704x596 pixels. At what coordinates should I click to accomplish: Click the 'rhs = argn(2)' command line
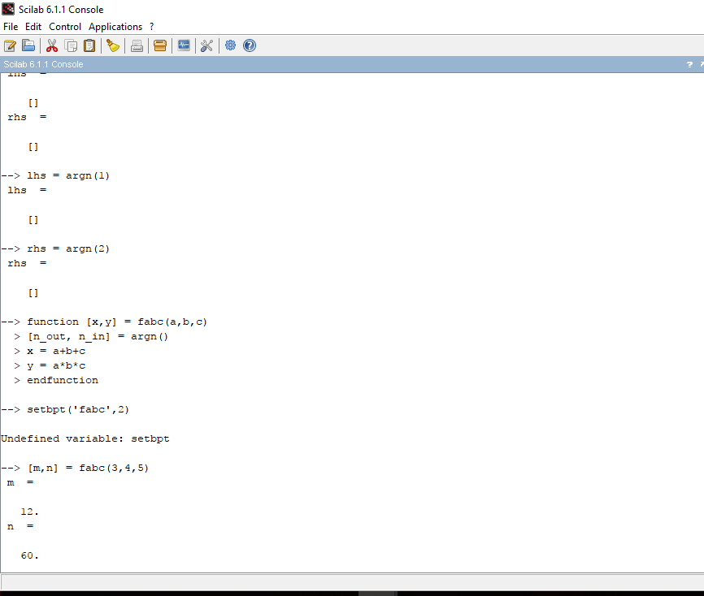point(68,249)
